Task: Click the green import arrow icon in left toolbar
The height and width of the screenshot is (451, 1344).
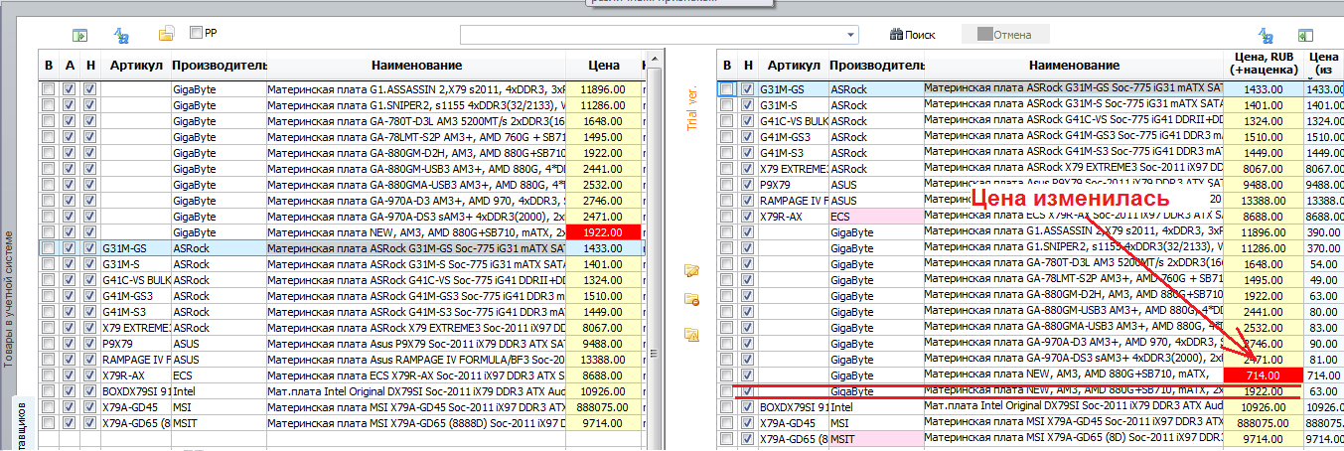Action: point(79,35)
